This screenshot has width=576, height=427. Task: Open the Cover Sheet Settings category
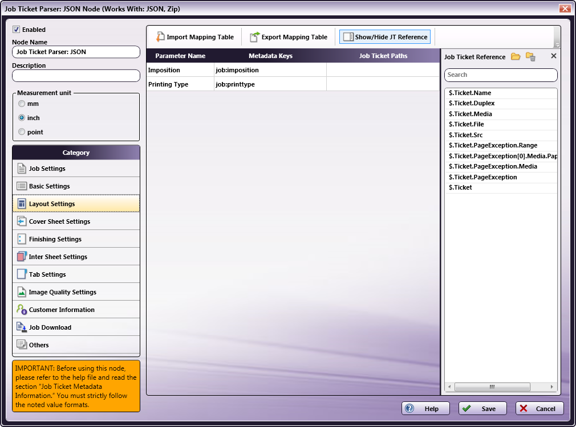click(76, 221)
